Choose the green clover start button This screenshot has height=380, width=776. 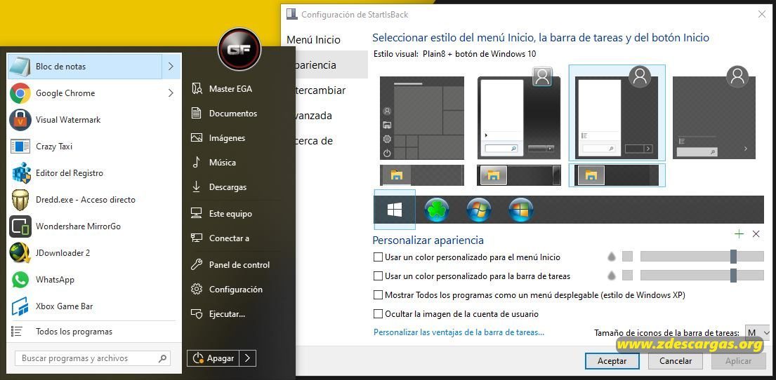pyautogui.click(x=437, y=210)
